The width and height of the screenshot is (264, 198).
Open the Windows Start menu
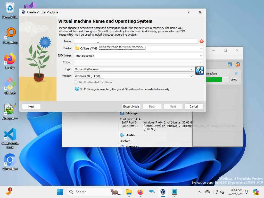click(60, 192)
